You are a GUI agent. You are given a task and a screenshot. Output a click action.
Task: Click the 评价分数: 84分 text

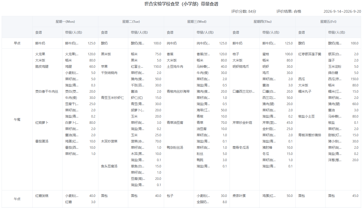click(244, 11)
